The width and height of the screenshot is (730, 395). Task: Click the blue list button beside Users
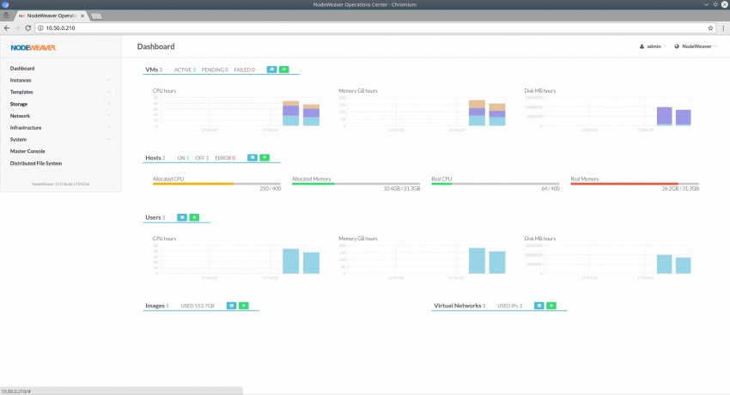[x=181, y=217]
